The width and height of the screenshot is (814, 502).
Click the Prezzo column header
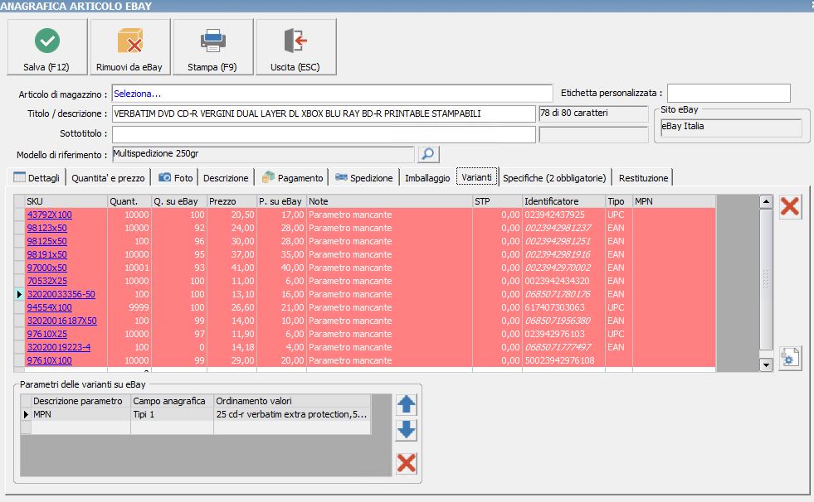pos(232,201)
